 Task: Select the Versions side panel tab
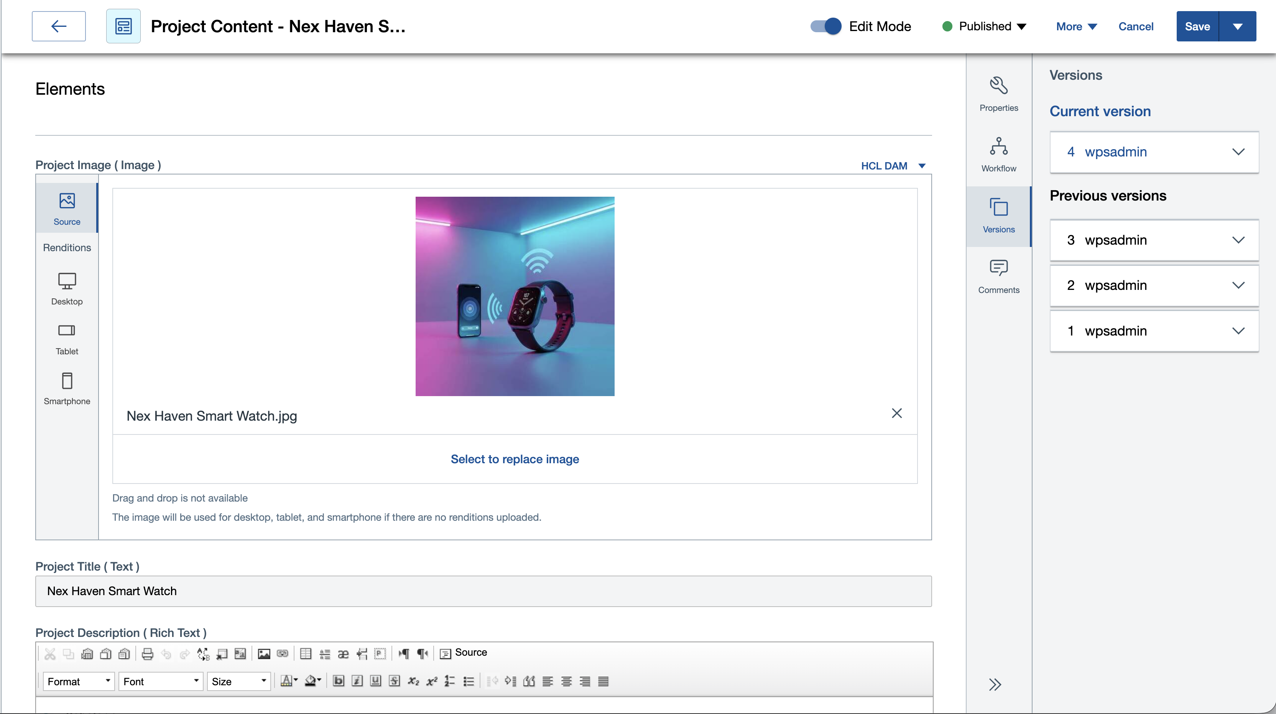(999, 216)
